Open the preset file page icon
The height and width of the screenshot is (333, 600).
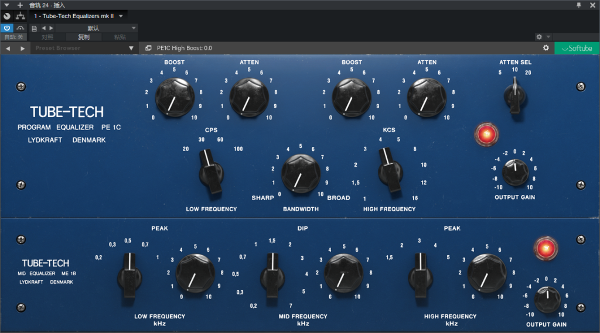tap(34, 28)
